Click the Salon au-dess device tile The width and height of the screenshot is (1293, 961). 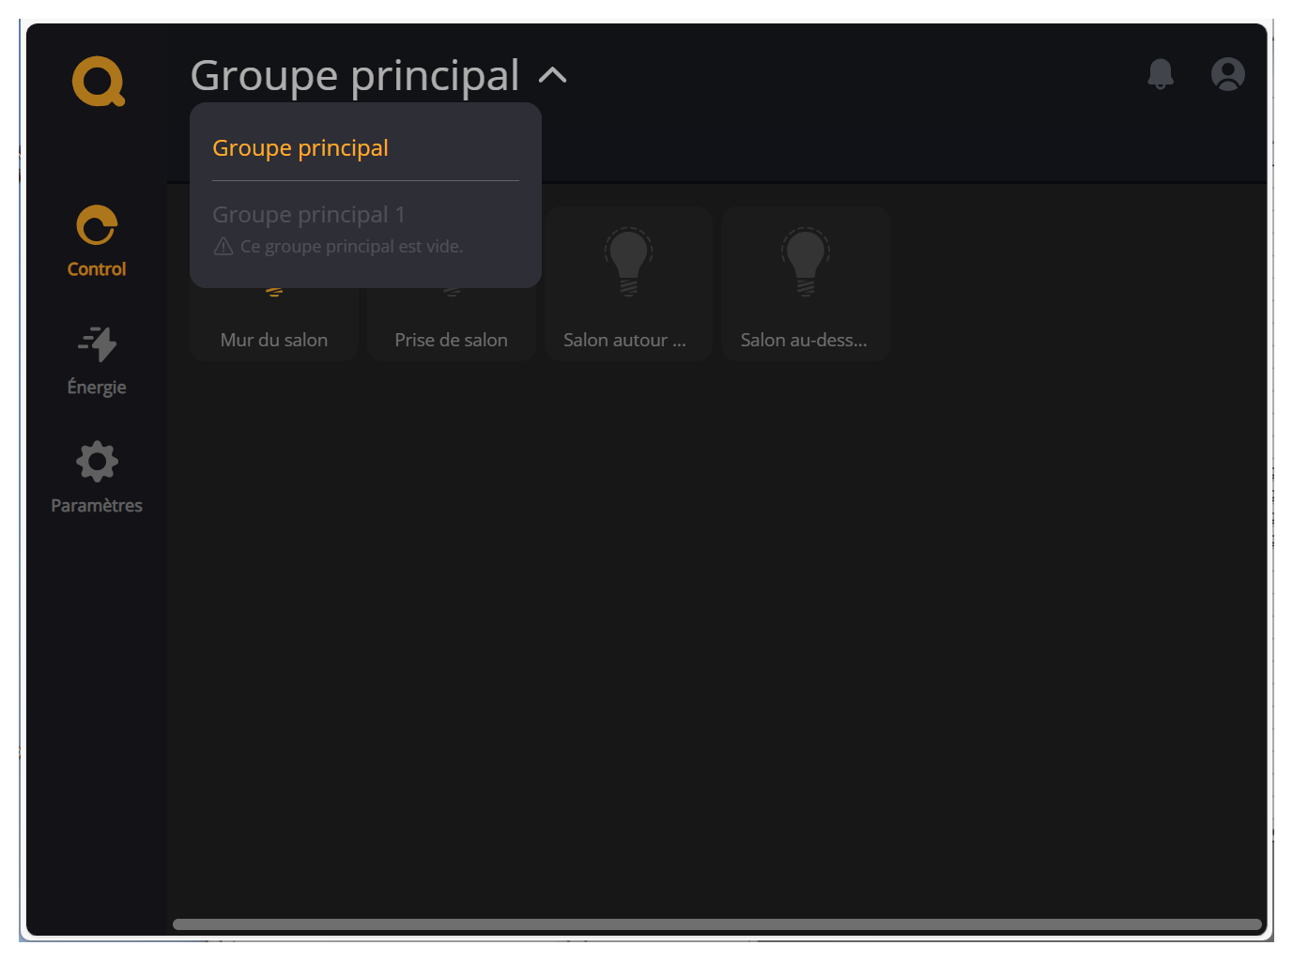pyautogui.click(x=805, y=283)
